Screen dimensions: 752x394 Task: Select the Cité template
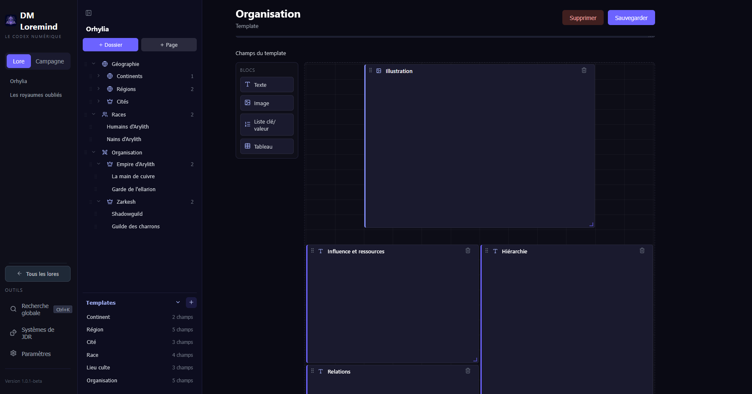click(x=140, y=342)
